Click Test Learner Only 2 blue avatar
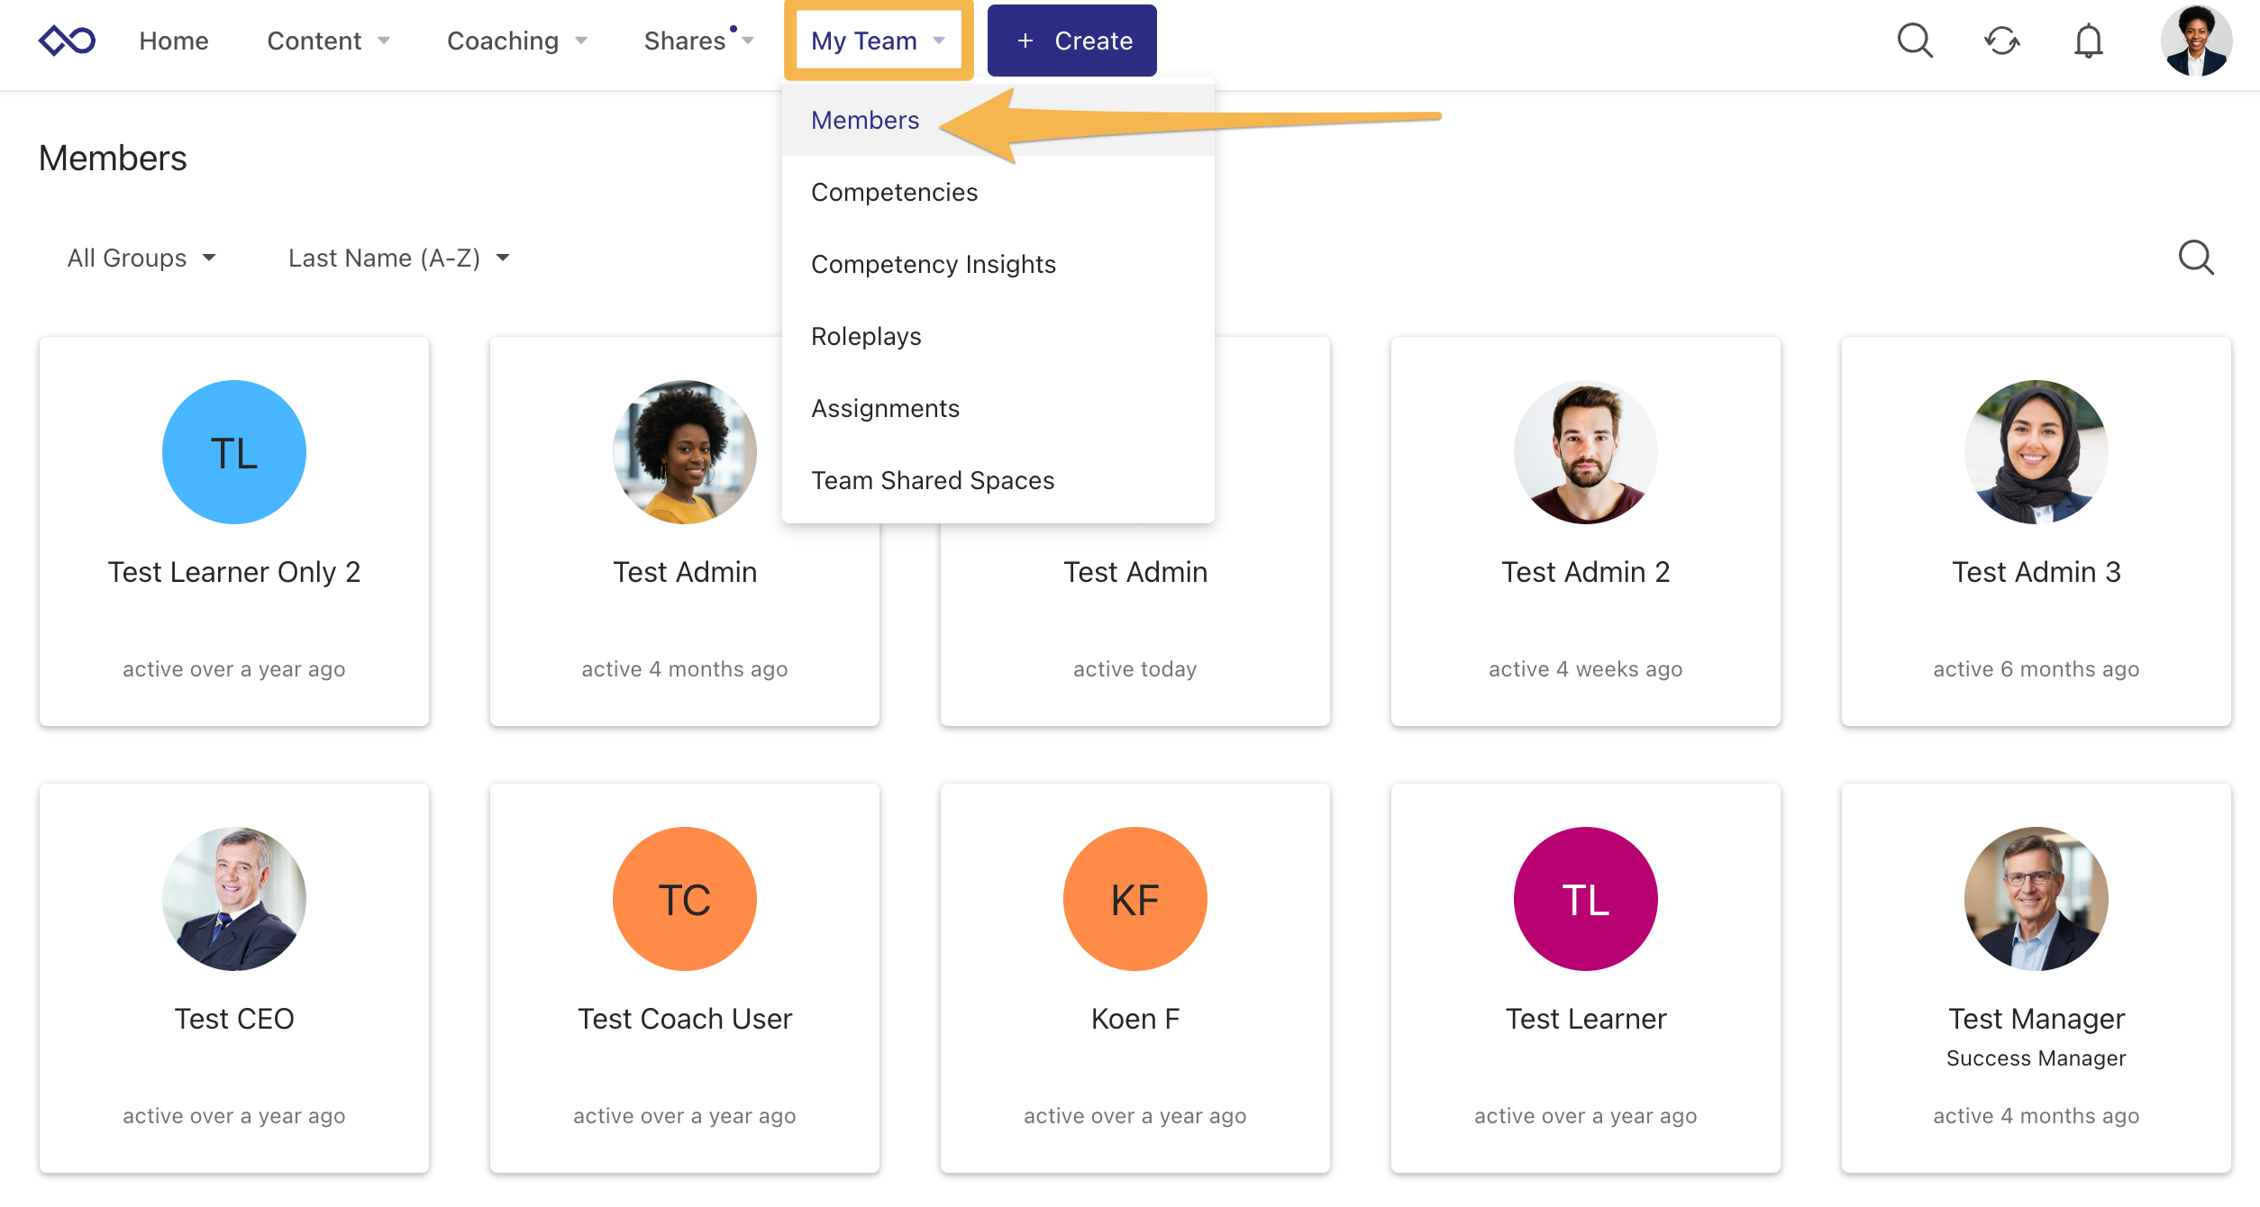Screen dimensions: 2260x1207 (234, 452)
